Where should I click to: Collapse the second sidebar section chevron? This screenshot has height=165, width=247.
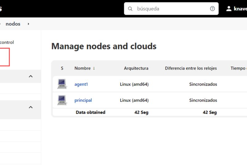click(31, 107)
